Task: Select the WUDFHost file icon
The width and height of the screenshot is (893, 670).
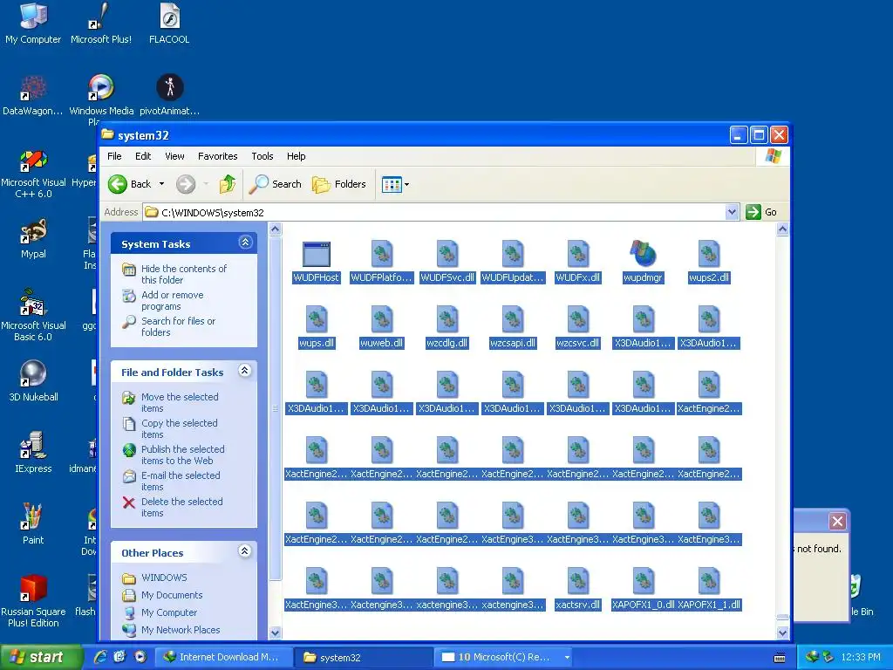Action: [316, 254]
